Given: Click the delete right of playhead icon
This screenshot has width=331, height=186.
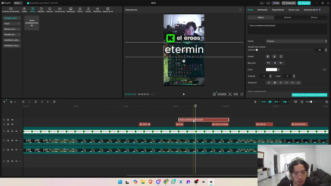Looking at the screenshot, I should [x=48, y=102].
